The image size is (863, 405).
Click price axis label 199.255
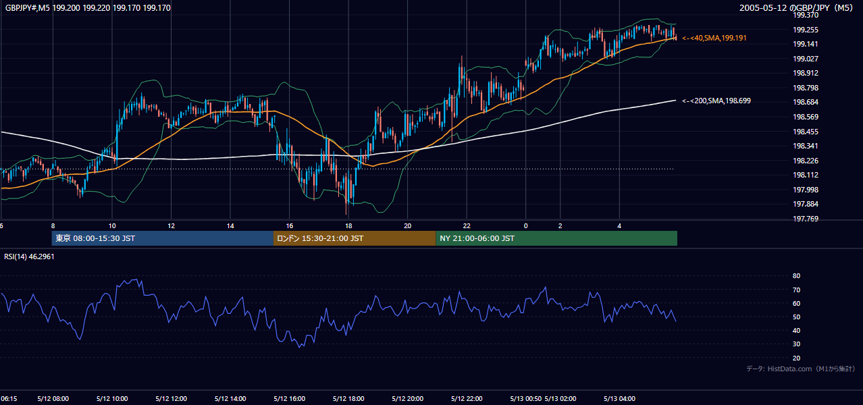pyautogui.click(x=805, y=30)
